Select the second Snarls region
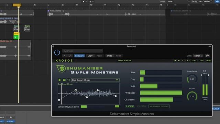This screenshot has width=220, height=124. coord(27,28)
